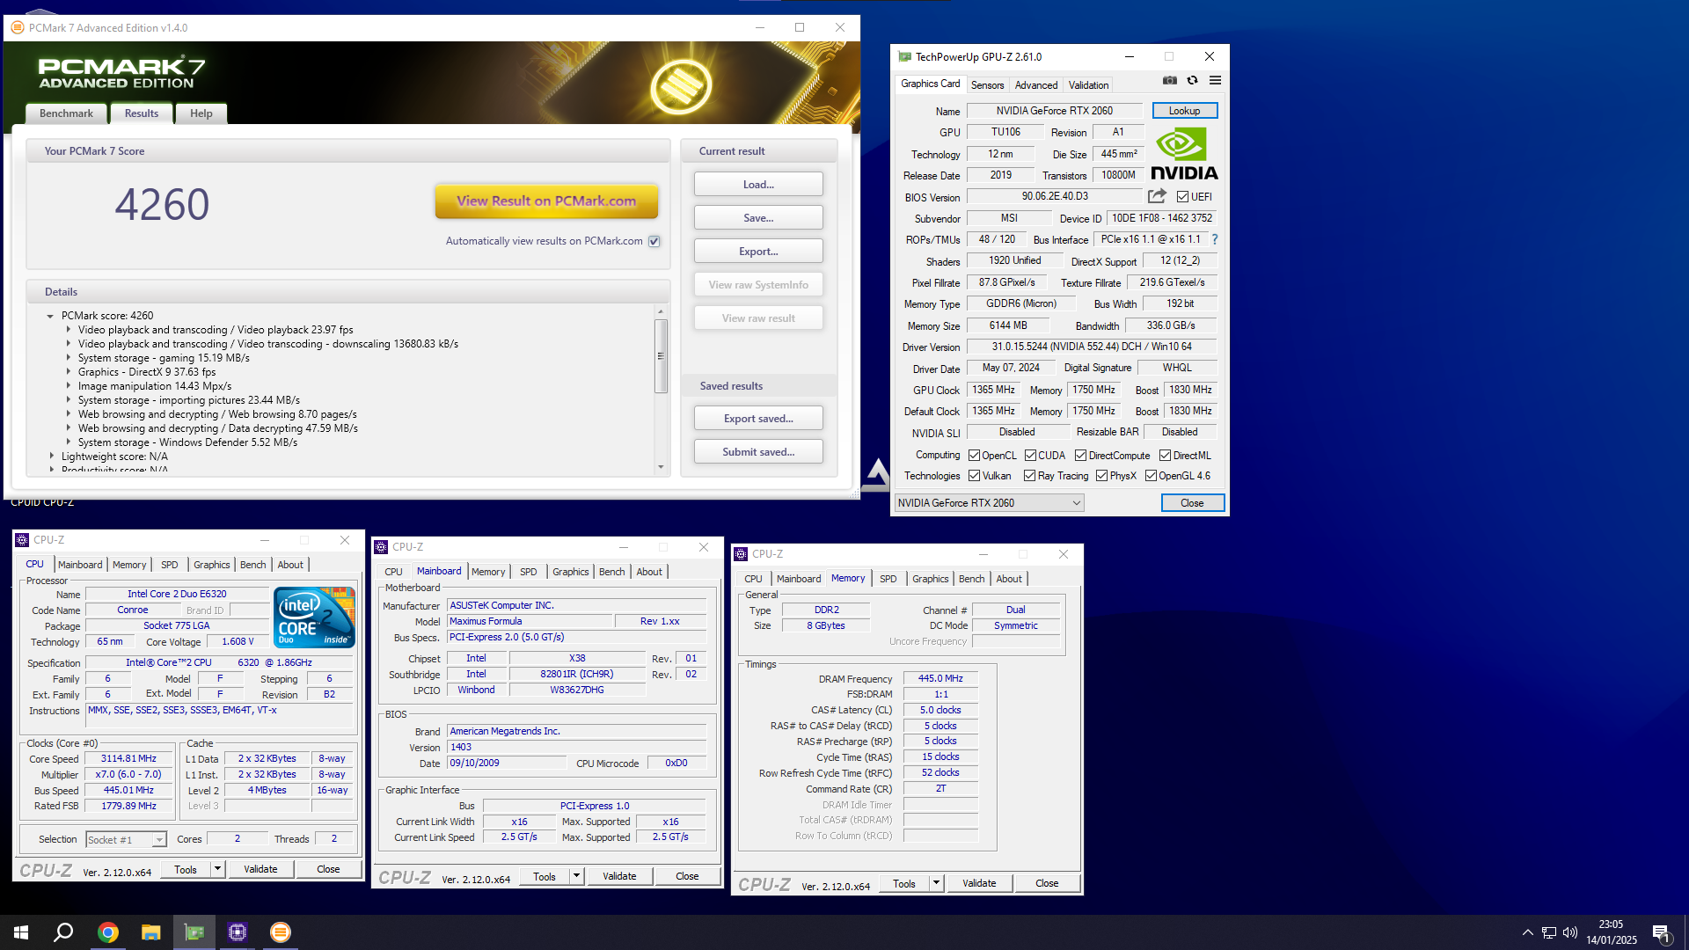Viewport: 1689px width, 950px height.
Task: Toggle the PhysX checkbox
Action: point(1101,476)
